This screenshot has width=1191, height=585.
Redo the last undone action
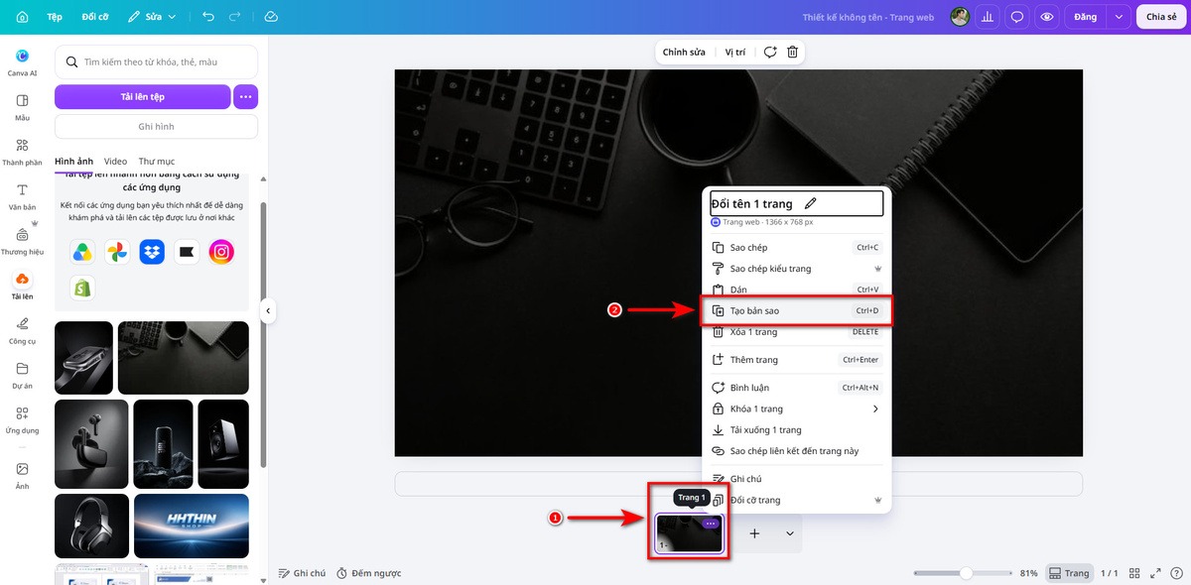tap(234, 17)
